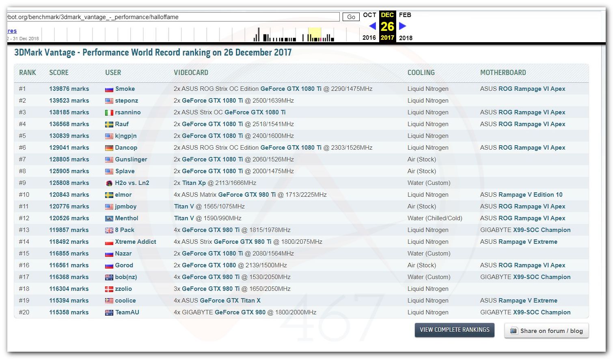Click the Danish flag icon beside zzolio
Viewport: 613px width, 359px height.
pyautogui.click(x=109, y=289)
